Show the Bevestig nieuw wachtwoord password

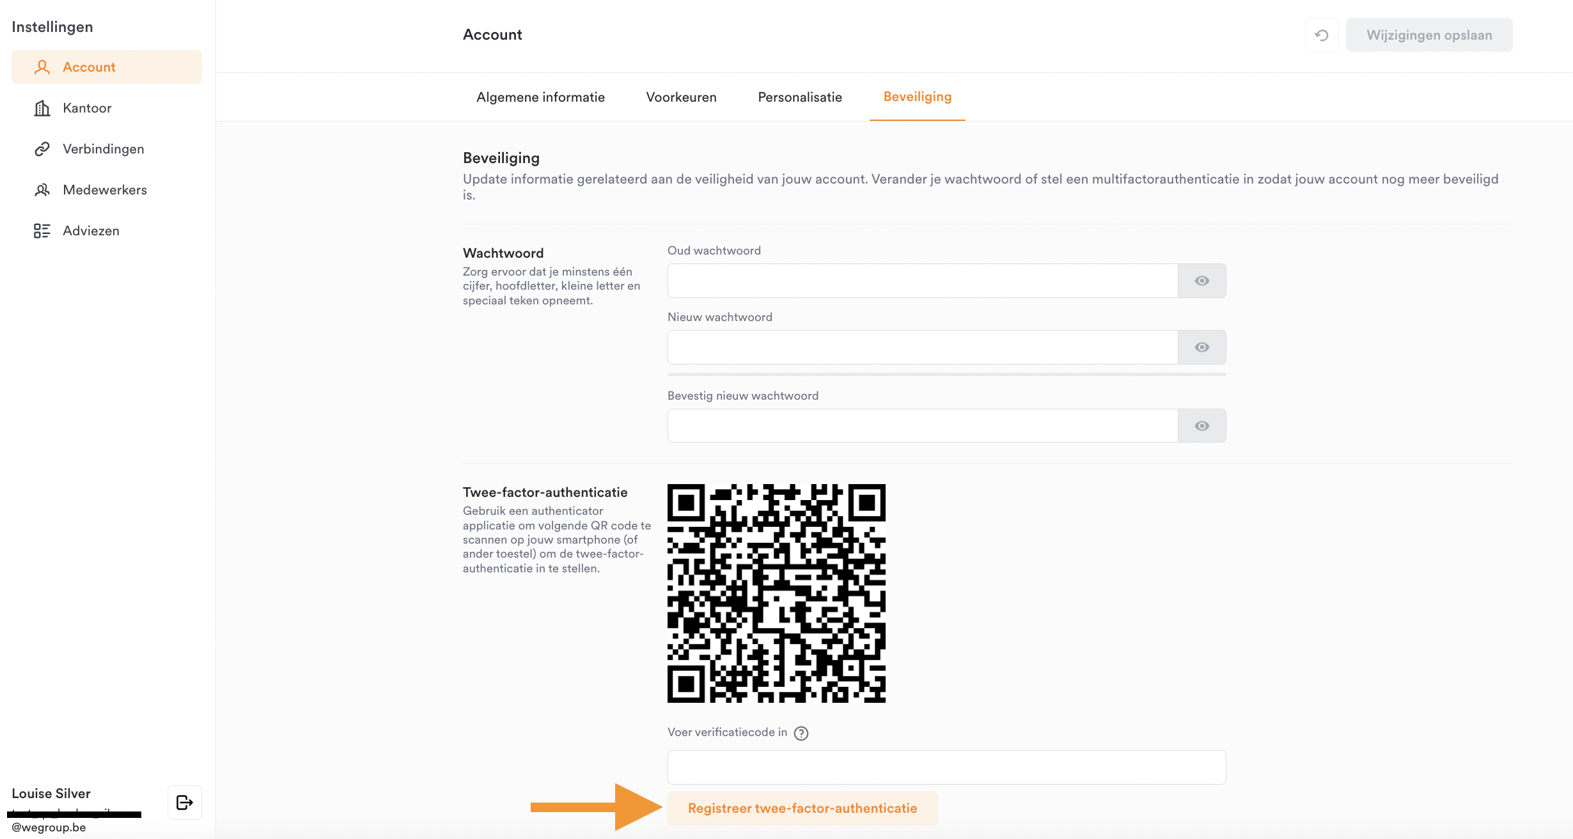click(1202, 426)
